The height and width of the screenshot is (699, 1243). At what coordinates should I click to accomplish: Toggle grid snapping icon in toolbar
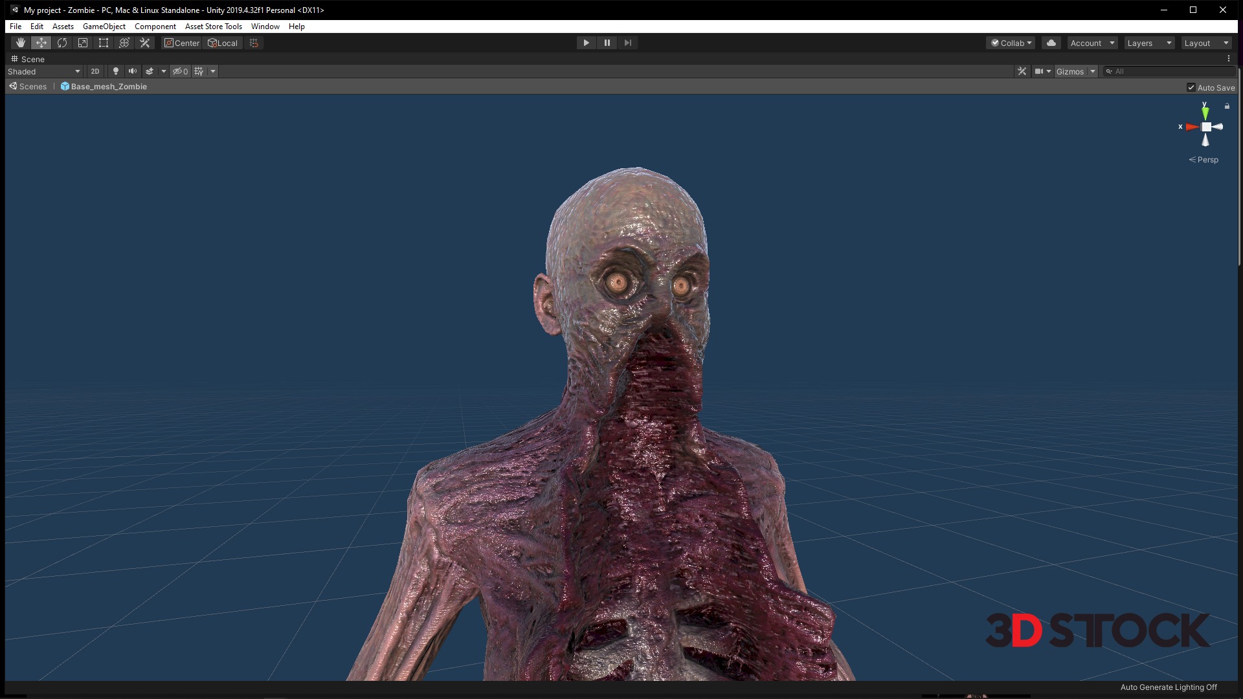click(254, 43)
